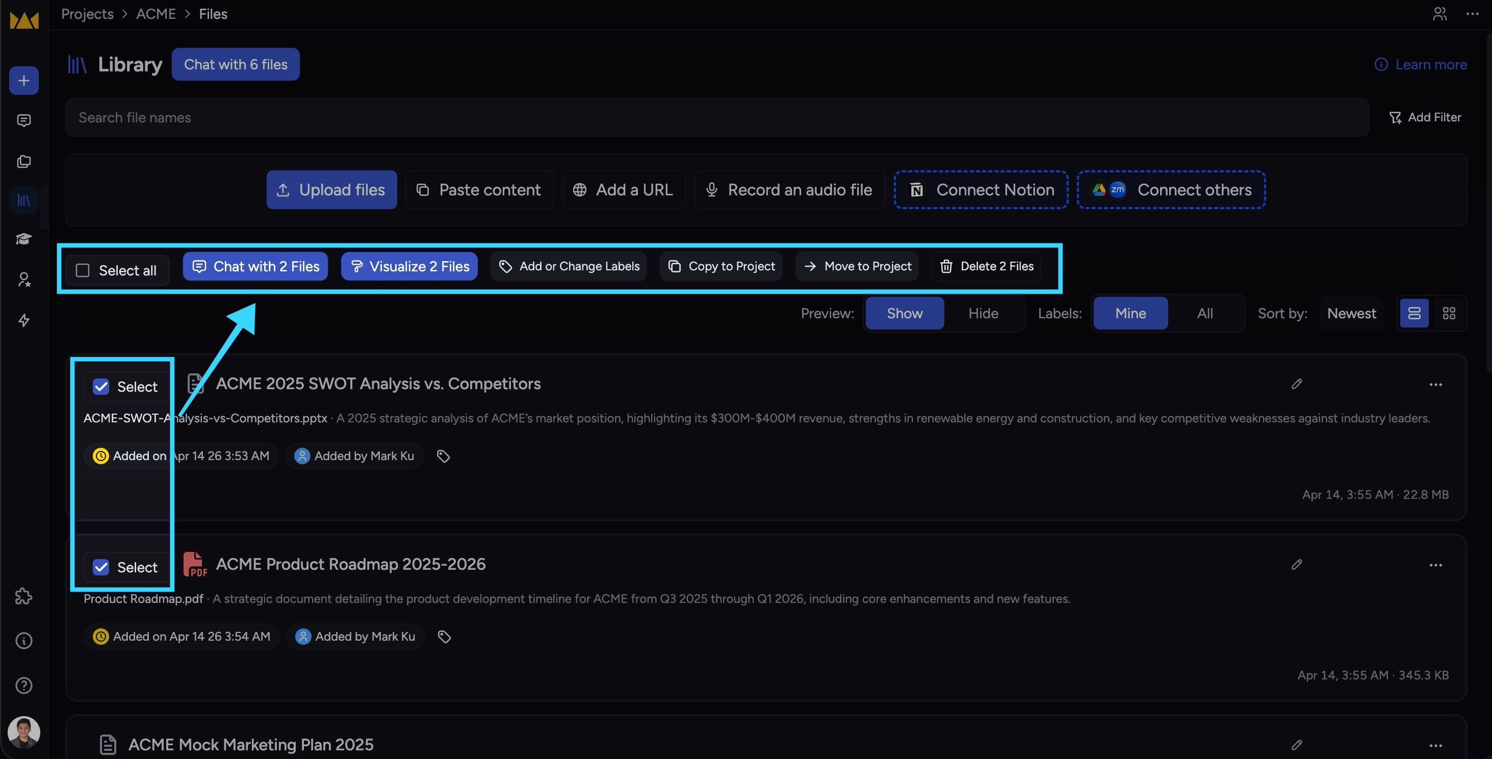Click the Move to Project button
Image resolution: width=1492 pixels, height=759 pixels.
coord(857,267)
